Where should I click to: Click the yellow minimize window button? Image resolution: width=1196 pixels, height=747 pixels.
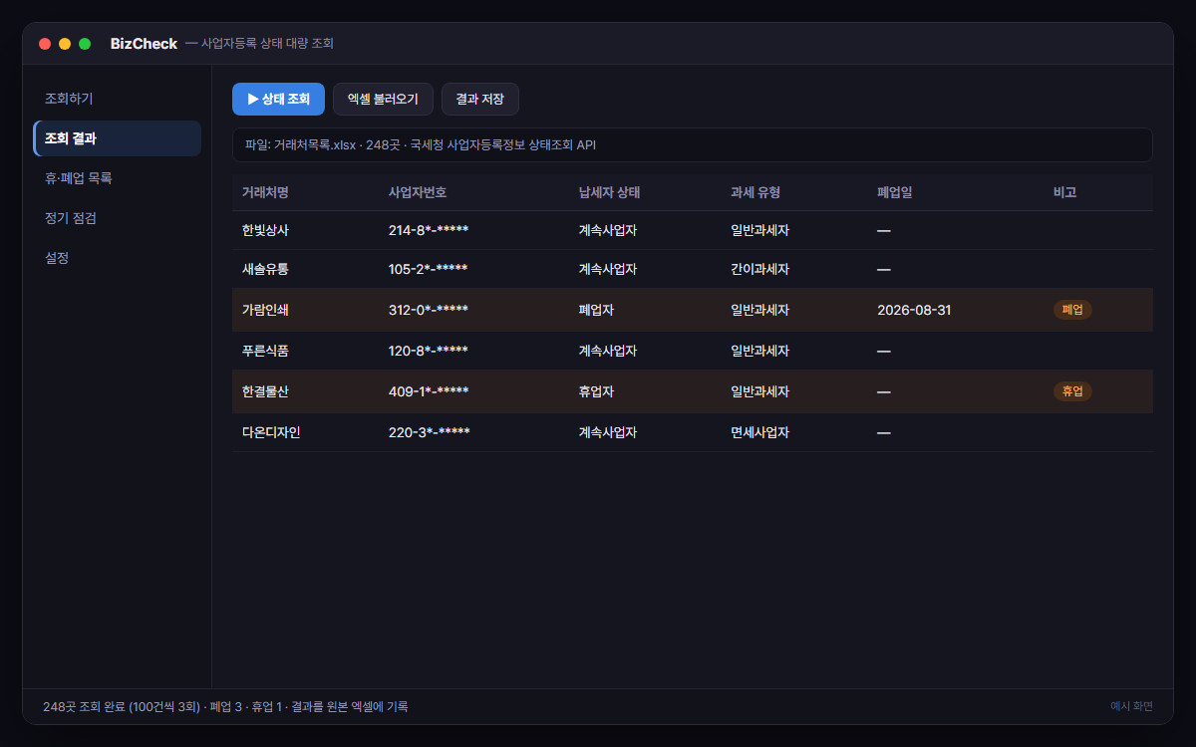pos(65,44)
